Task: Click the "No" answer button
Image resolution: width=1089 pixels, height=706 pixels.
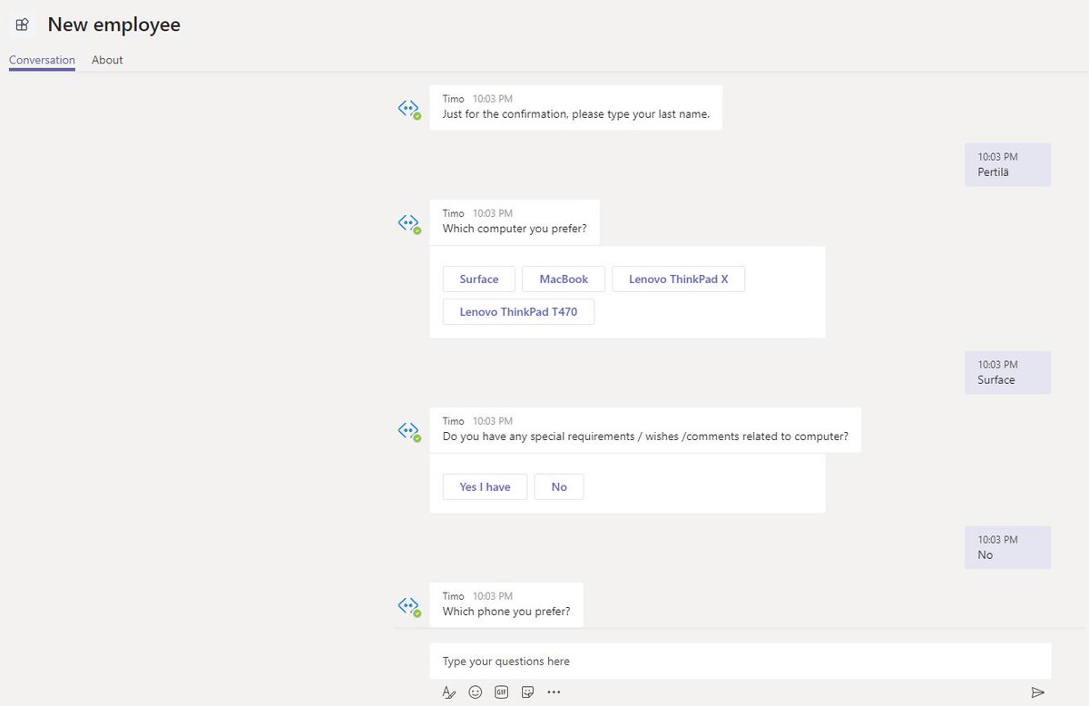Action: [x=559, y=486]
